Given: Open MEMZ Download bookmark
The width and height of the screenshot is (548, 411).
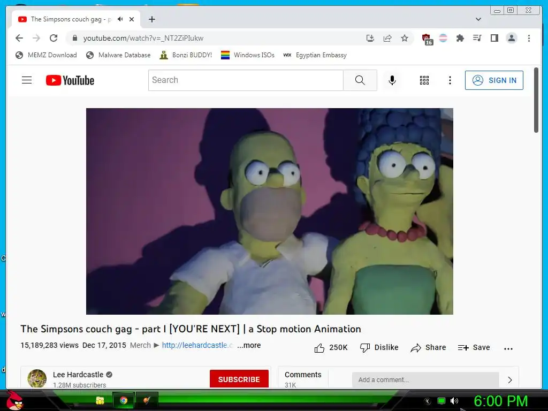Looking at the screenshot, I should click(46, 55).
